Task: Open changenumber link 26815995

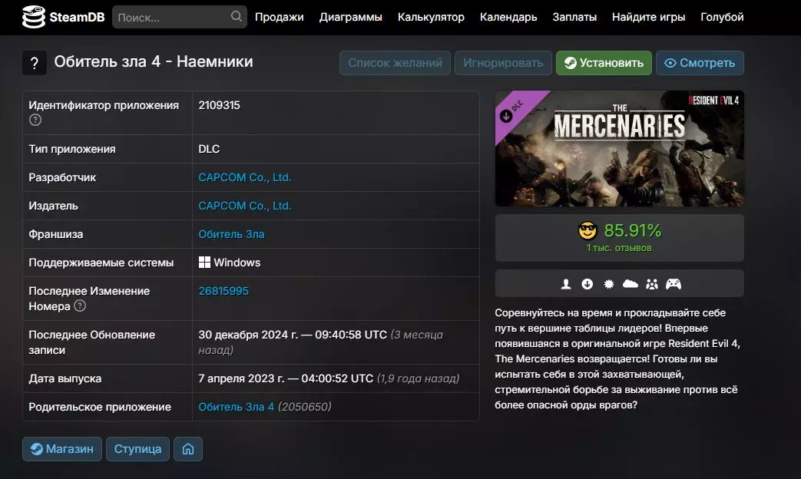Action: [223, 291]
